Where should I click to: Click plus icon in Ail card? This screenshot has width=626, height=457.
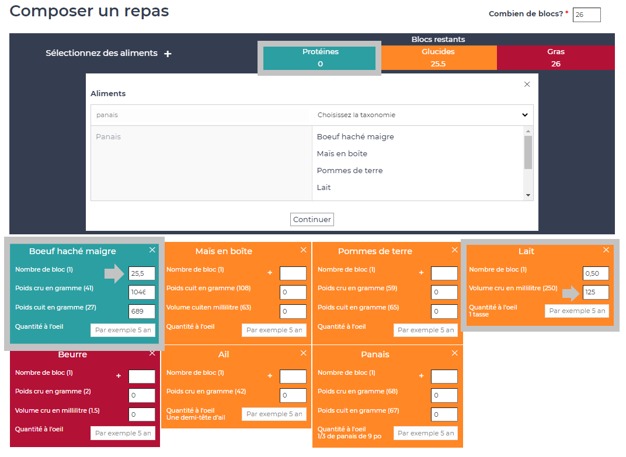270,376
